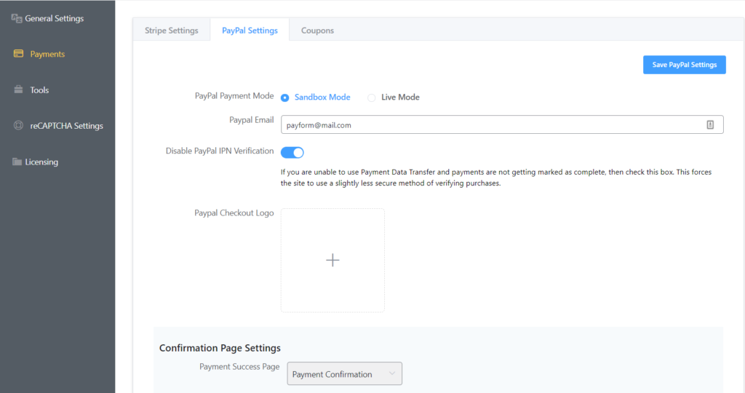Click the Tools briefcase icon
The height and width of the screenshot is (393, 745).
18,90
